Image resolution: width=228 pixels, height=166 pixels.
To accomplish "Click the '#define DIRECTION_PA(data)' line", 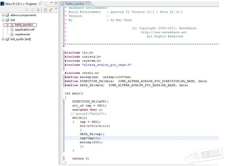I will (136, 81).
